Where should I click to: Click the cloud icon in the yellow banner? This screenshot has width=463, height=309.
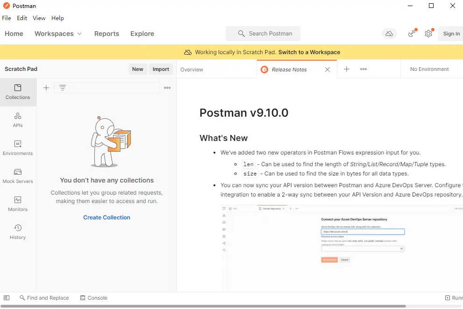[188, 52]
